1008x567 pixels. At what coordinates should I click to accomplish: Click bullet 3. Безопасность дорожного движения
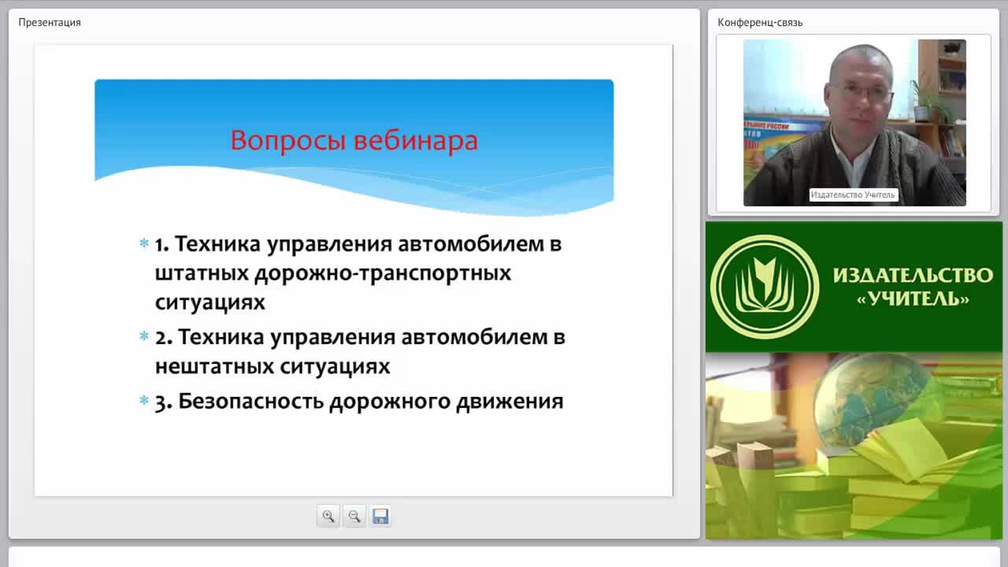click(359, 401)
